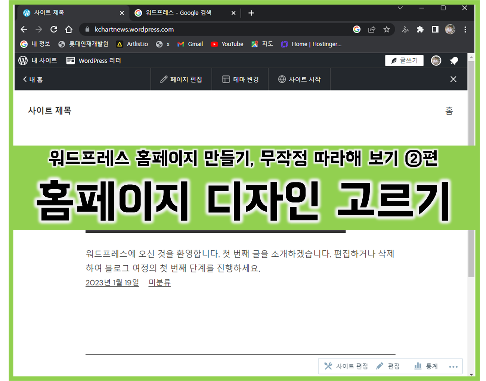Click the 글쓰기 write button

tap(404, 60)
